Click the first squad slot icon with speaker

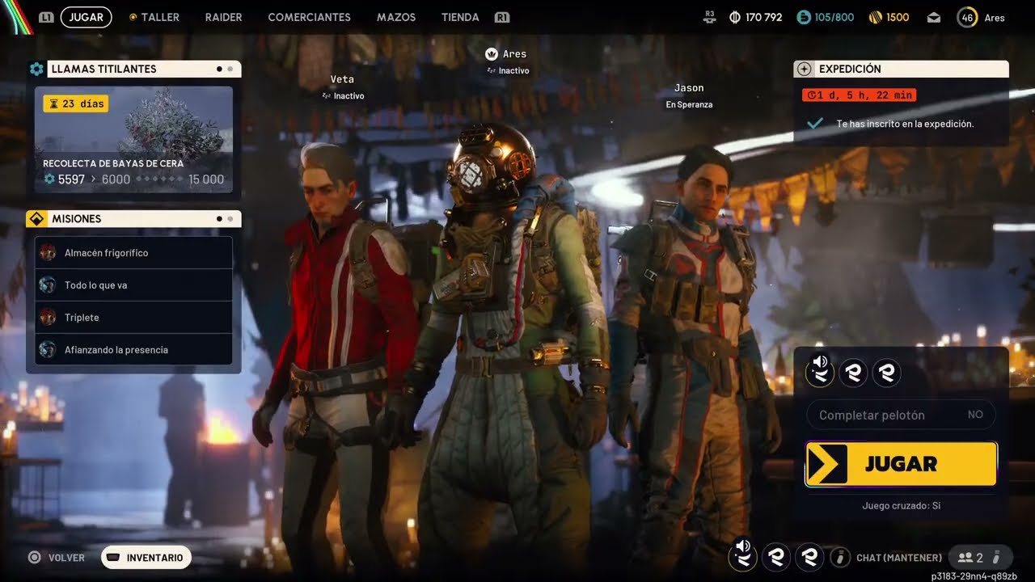coord(820,372)
